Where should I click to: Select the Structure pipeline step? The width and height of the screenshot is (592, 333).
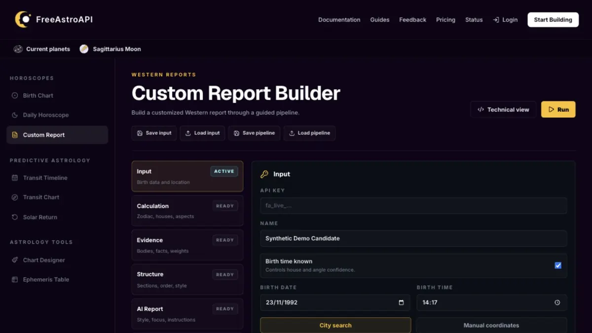(x=187, y=279)
